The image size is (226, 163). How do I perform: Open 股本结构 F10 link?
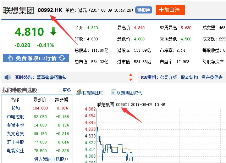point(189,78)
